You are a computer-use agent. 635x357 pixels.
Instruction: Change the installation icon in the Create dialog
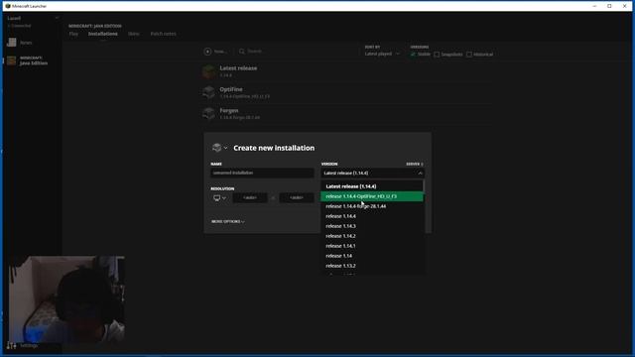click(x=216, y=148)
